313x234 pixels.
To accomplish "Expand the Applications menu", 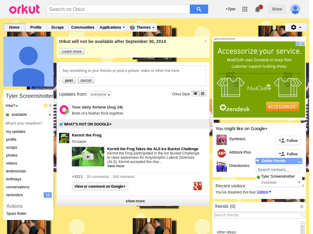I will (112, 27).
